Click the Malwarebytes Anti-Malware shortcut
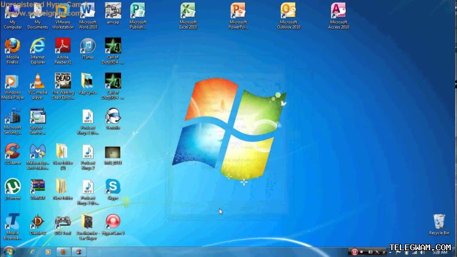Screen dimensions: 457x257 coord(38,156)
